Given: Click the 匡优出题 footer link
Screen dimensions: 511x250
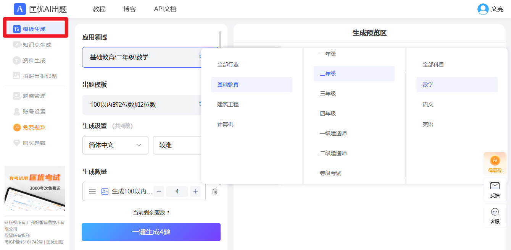Looking at the screenshot, I should pos(54,242).
